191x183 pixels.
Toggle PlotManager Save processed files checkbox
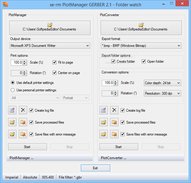[x=31, y=122]
